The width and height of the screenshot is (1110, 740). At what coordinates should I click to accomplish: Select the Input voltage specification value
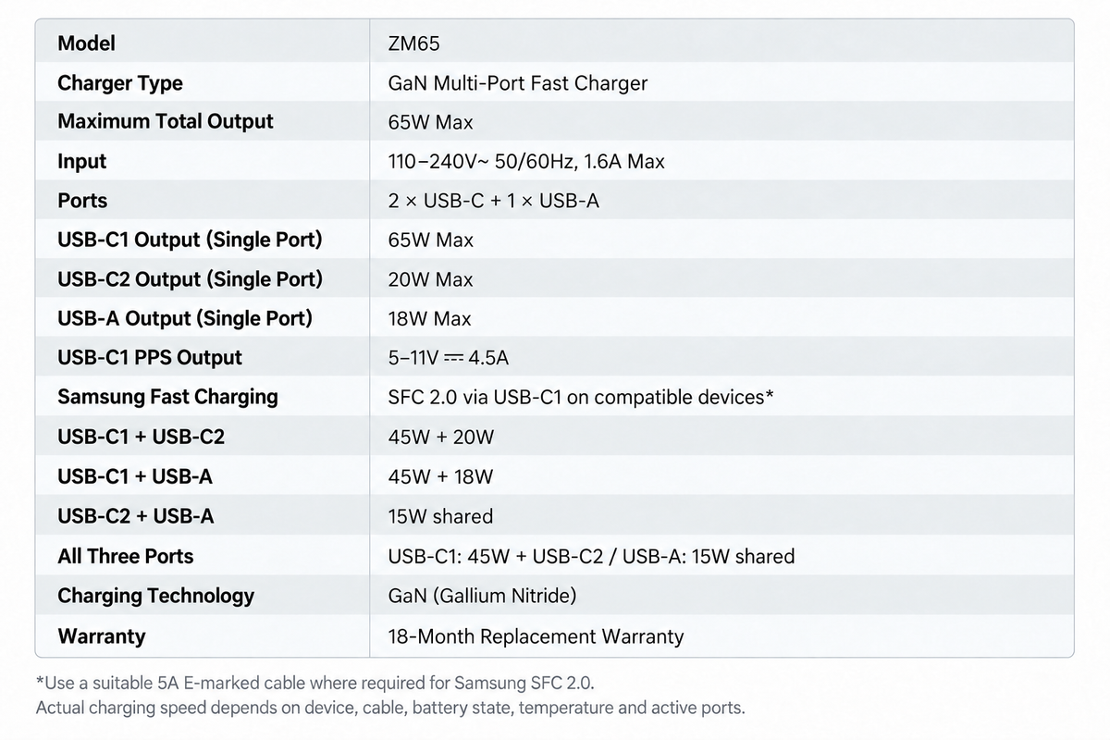[526, 162]
